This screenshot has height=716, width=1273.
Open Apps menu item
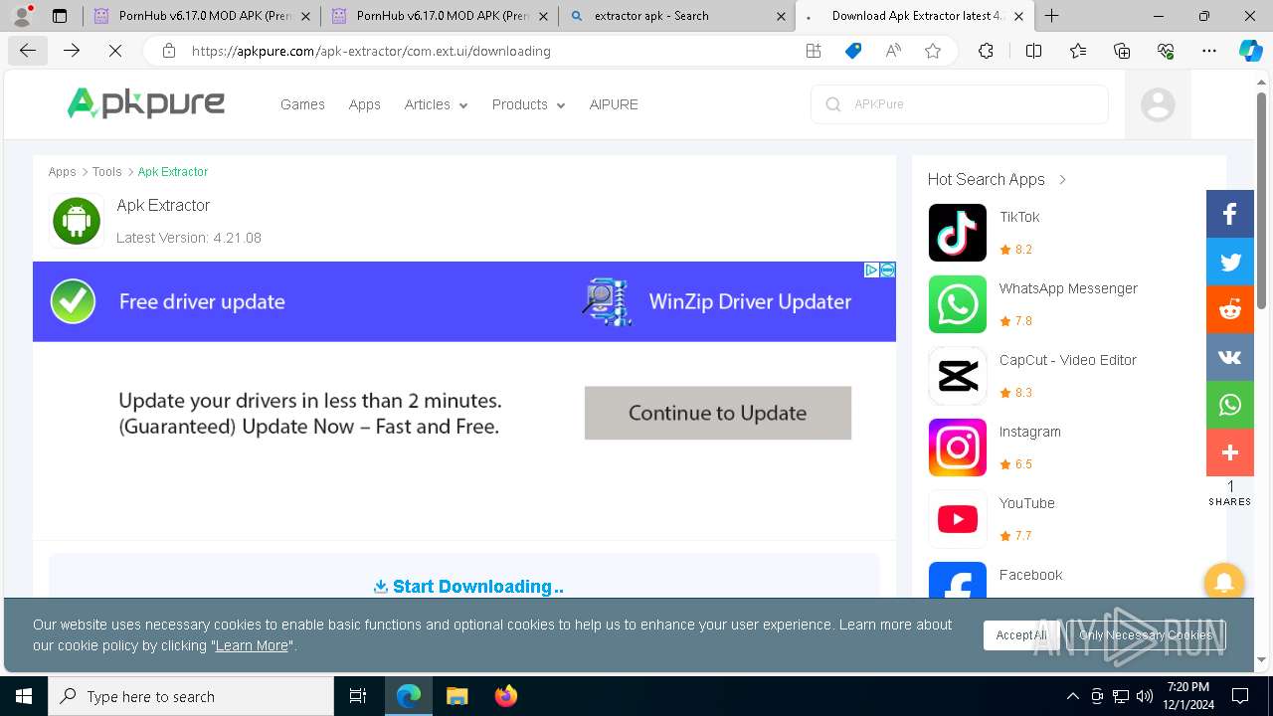(x=365, y=104)
